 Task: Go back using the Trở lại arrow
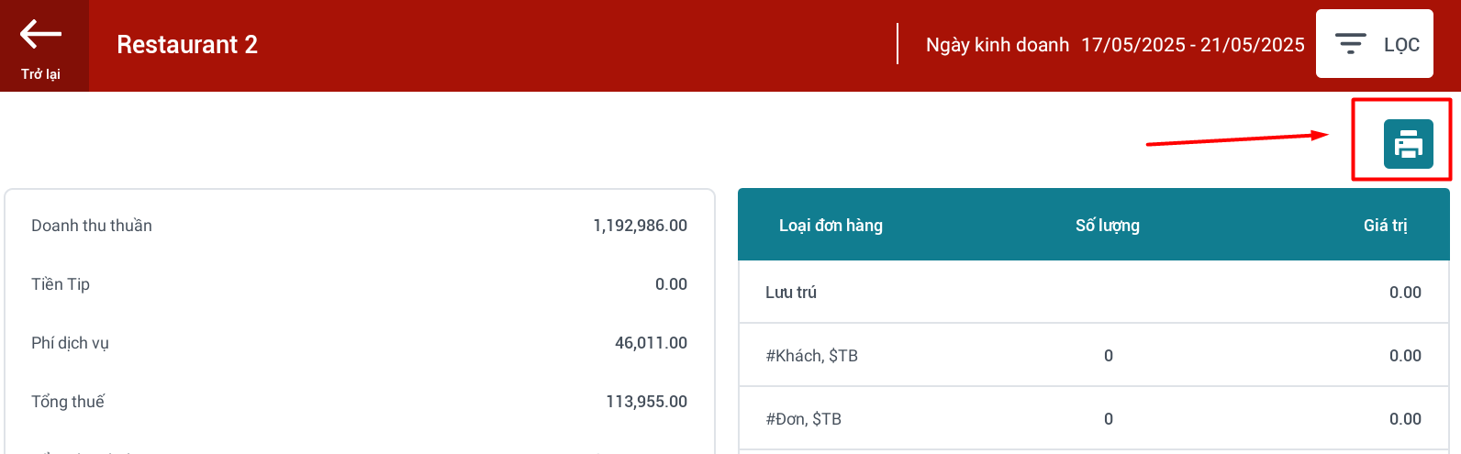[41, 45]
